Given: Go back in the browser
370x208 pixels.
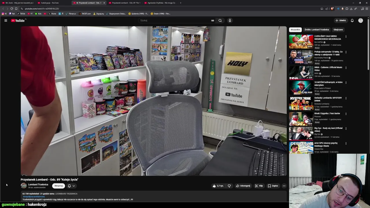Looking at the screenshot, I should 3,9.
